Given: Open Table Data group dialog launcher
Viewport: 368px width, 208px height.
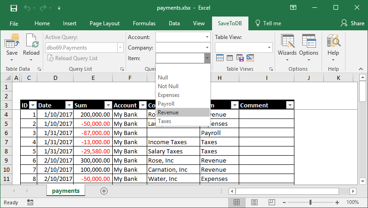Looking at the screenshot, I should point(39,69).
